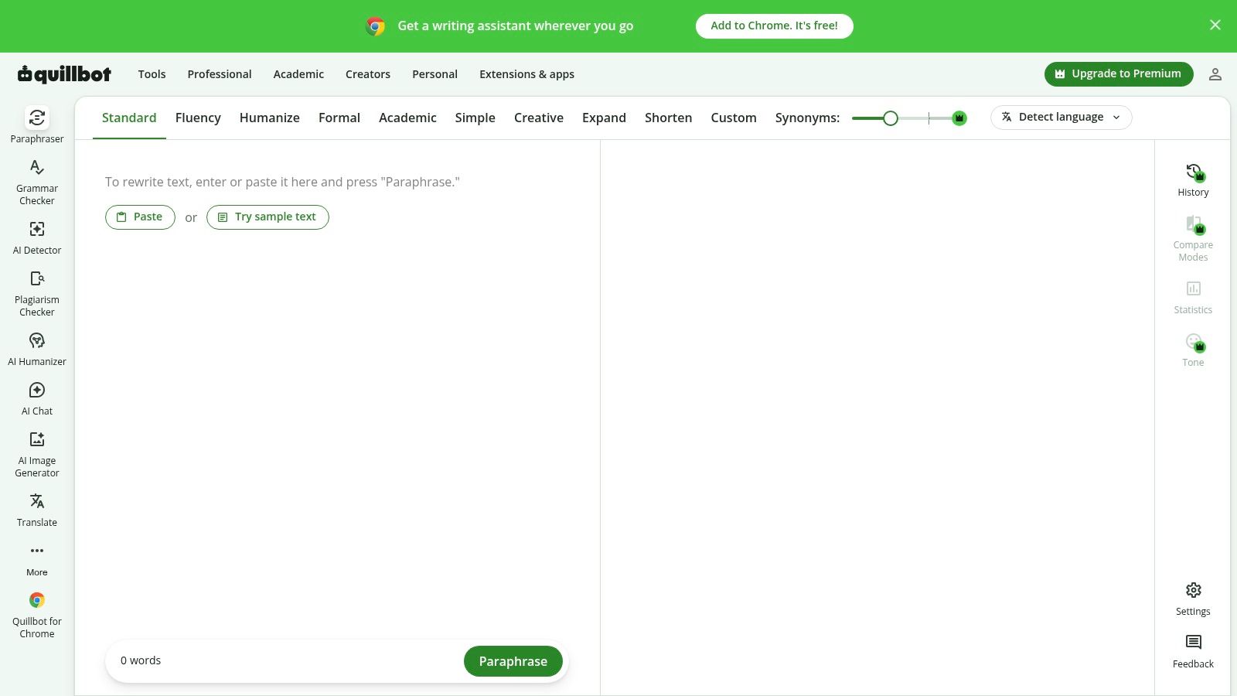Open AI Image Generator tool
Screen dimensions: 1237x696
pyautogui.click(x=37, y=455)
